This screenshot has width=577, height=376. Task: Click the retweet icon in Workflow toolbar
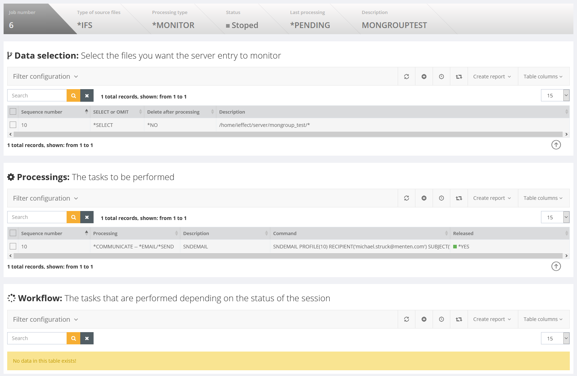pyautogui.click(x=459, y=319)
